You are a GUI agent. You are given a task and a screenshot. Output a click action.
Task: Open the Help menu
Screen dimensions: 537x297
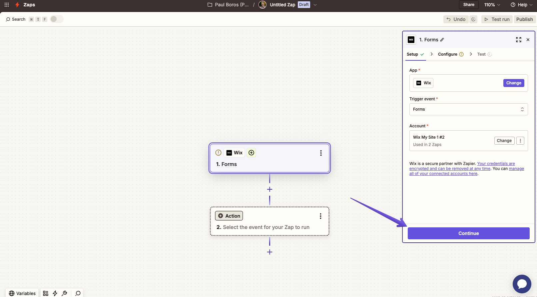click(522, 5)
